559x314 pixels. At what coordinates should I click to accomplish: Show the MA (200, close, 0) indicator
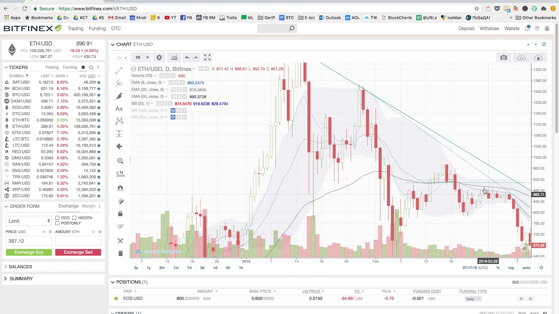coord(173,117)
